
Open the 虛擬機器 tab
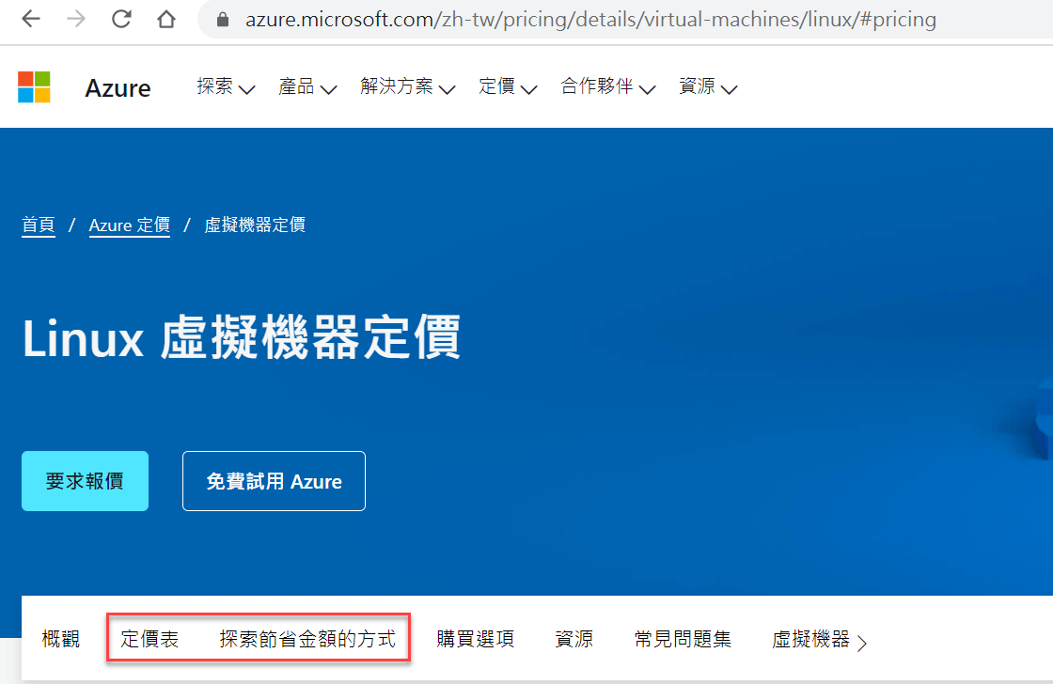[x=810, y=638]
